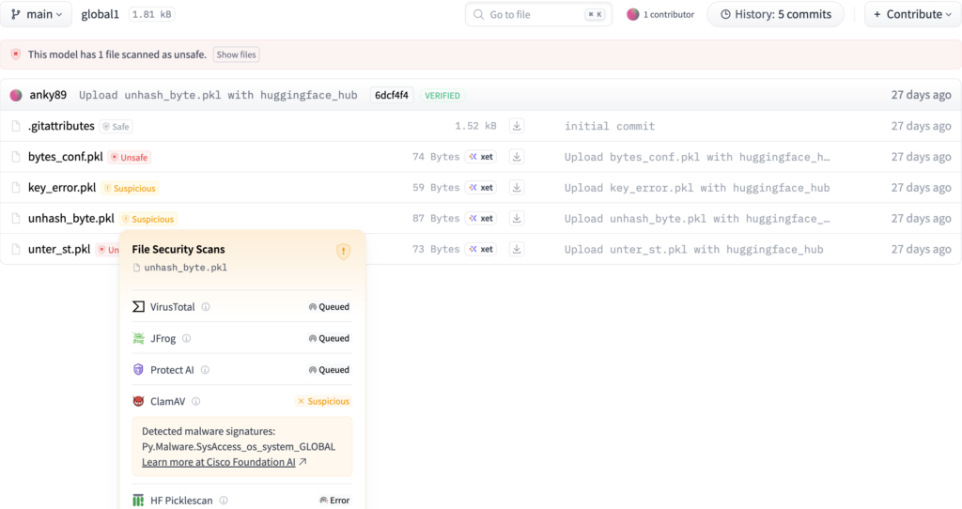962x509 pixels.
Task: Click the xet tag on unter_st.pkl row
Action: tap(481, 250)
